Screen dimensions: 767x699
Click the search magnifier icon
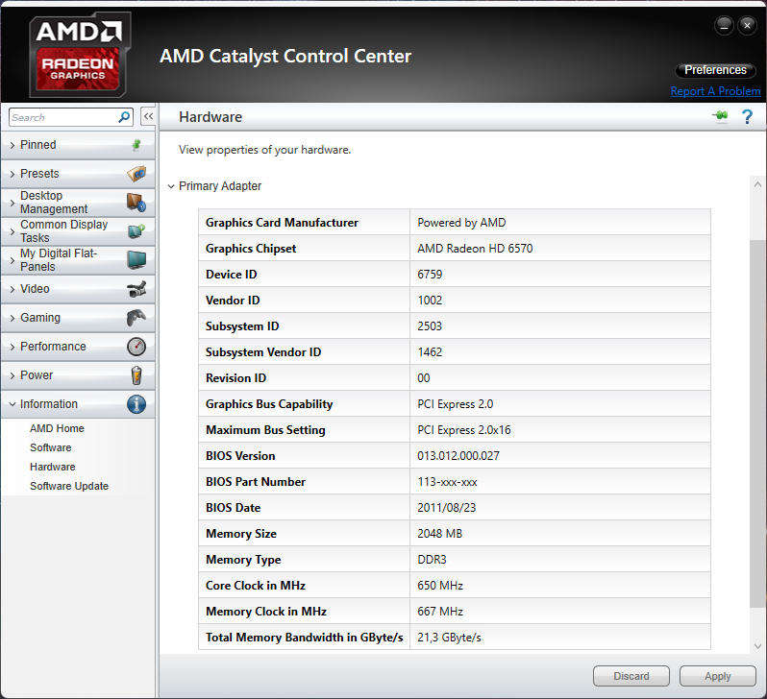click(124, 117)
